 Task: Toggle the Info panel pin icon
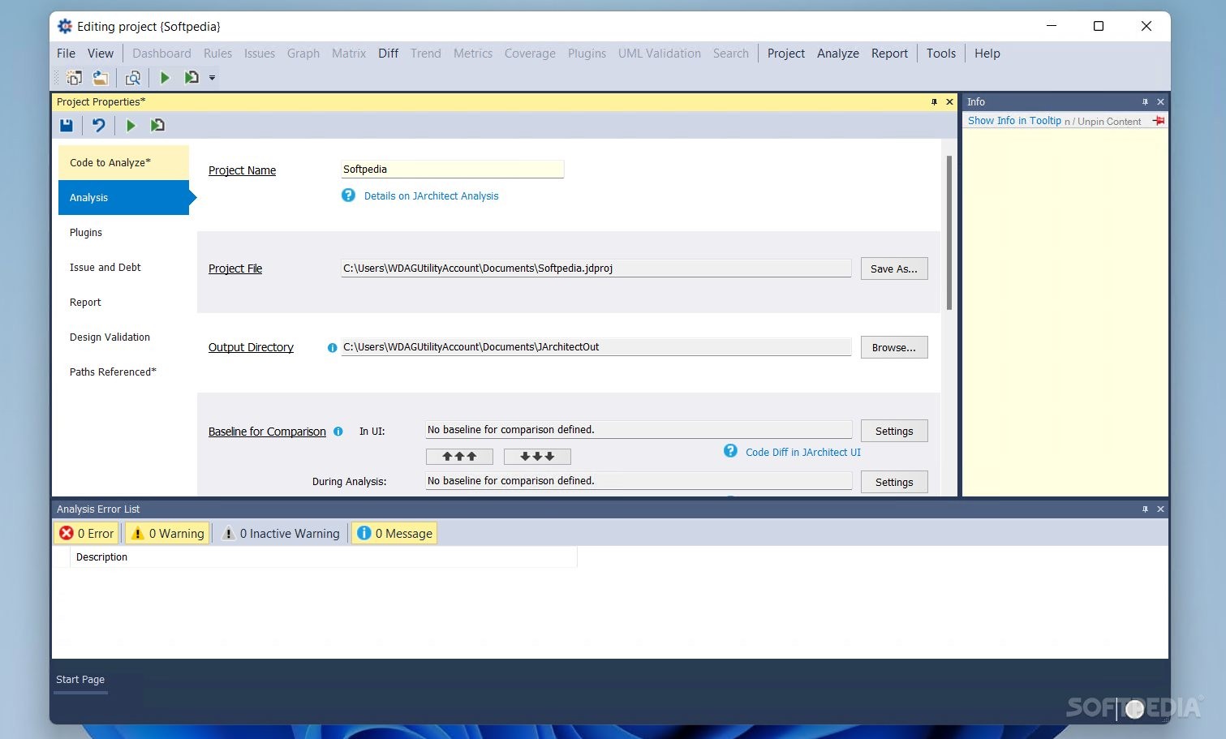[1145, 102]
